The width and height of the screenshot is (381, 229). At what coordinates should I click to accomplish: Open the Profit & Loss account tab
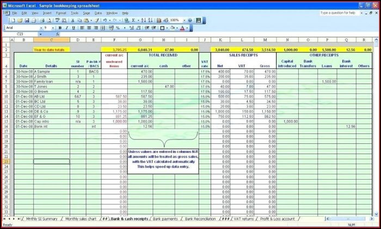(277, 219)
